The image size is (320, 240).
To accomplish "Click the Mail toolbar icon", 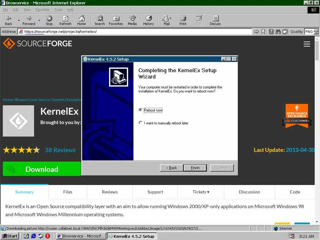I will tap(166, 20).
